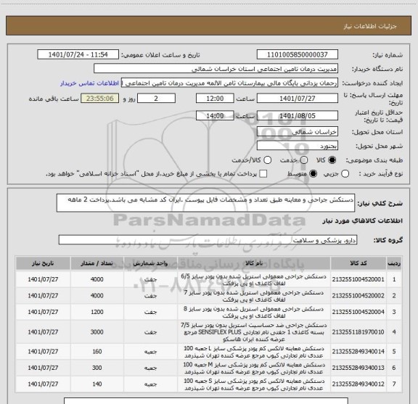Click the buyer organization name field
Image resolution: width=418 pixels, height=404 pixels.
point(216,69)
